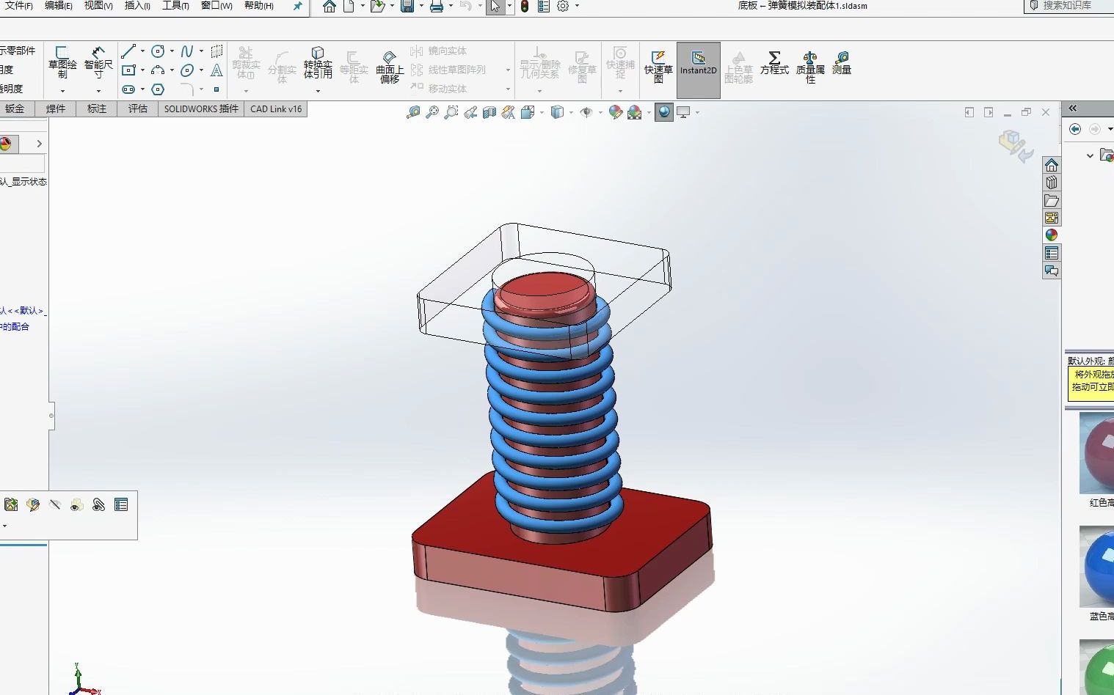
Task: Click the Section View icon
Action: [x=489, y=112]
